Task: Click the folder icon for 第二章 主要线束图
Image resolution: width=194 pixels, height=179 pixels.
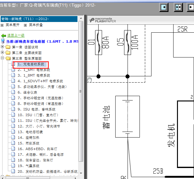Action: tap(8, 53)
